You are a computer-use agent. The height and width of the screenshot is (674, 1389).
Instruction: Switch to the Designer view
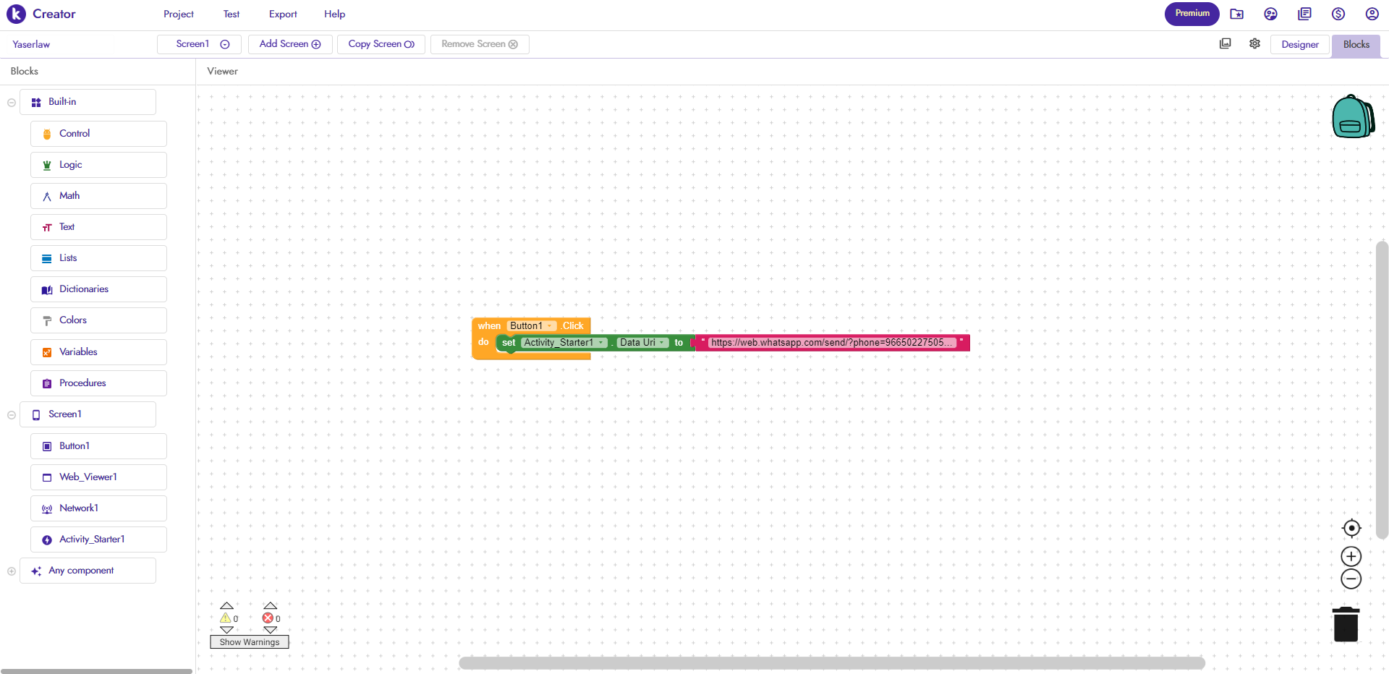pos(1300,45)
